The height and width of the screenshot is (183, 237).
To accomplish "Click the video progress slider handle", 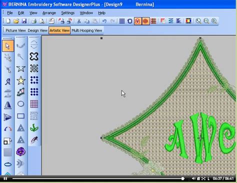I will (183, 178).
